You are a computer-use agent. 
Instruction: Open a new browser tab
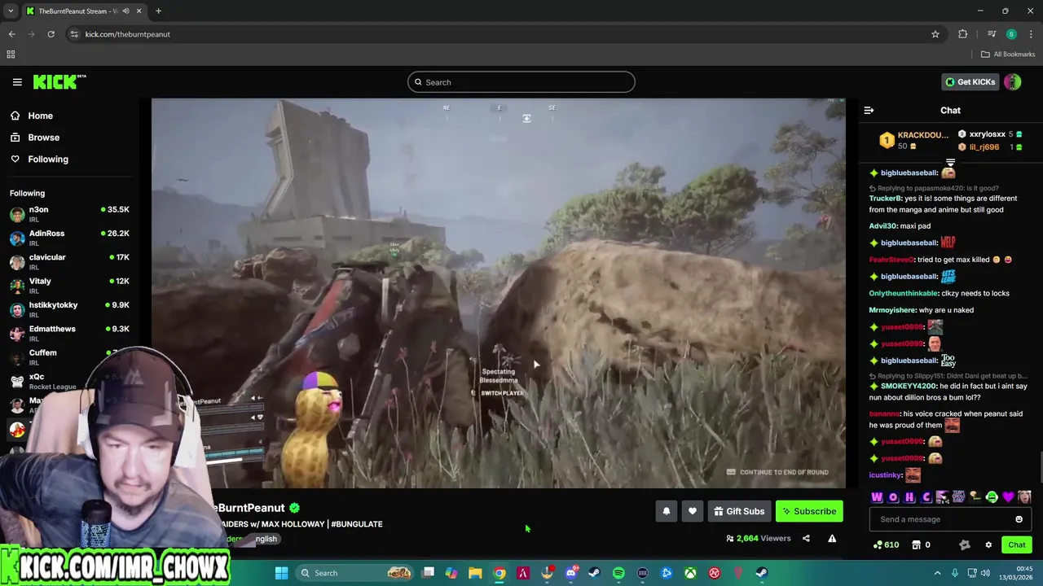pos(158,11)
